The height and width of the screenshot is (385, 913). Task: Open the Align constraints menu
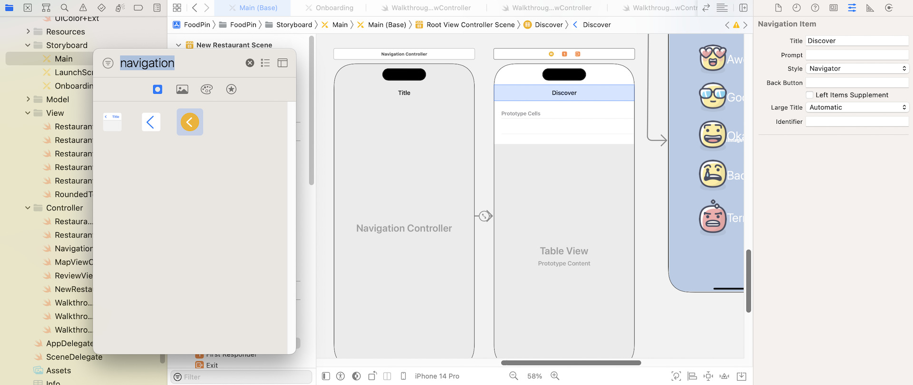click(x=692, y=376)
